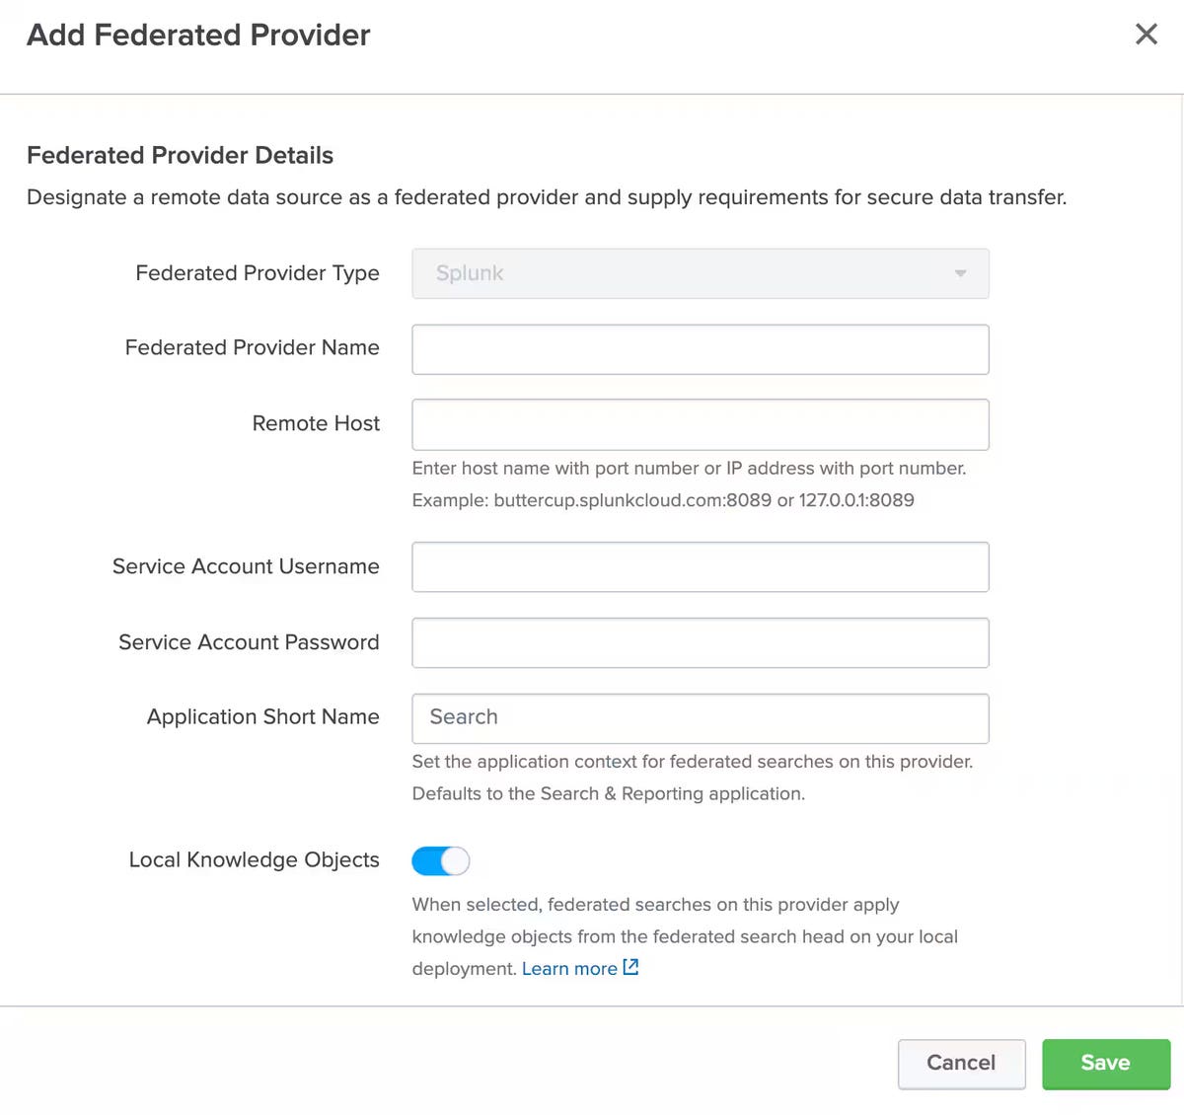Click the Application Short Name label
This screenshot has width=1184, height=1115.
coord(262,717)
